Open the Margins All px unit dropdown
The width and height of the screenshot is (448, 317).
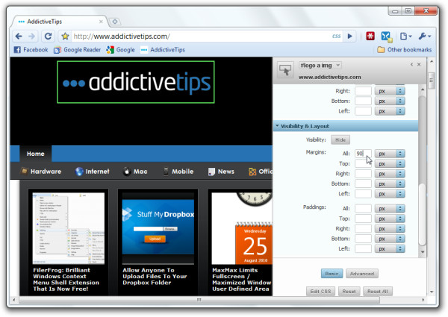pyautogui.click(x=390, y=154)
